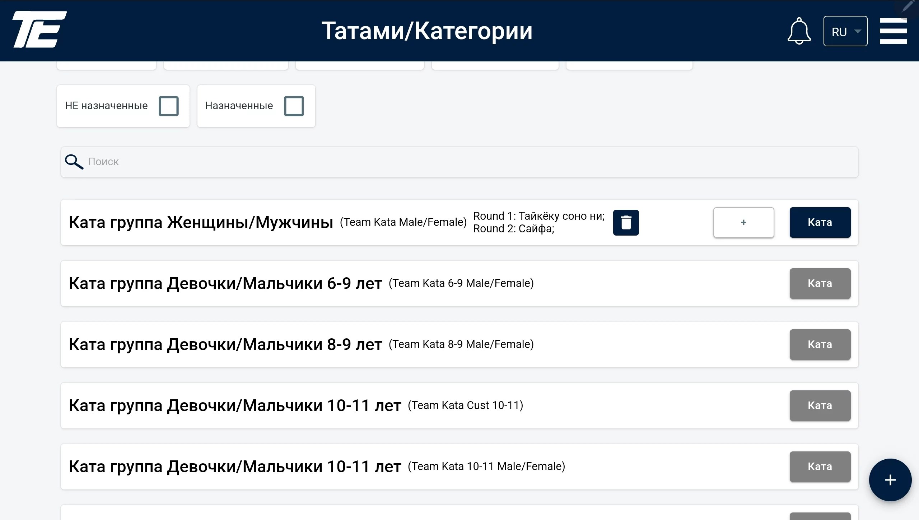Image resolution: width=919 pixels, height=520 pixels.
Task: Select Ката группа Девочки/Мальчики 6-9 лет
Action: (x=225, y=283)
